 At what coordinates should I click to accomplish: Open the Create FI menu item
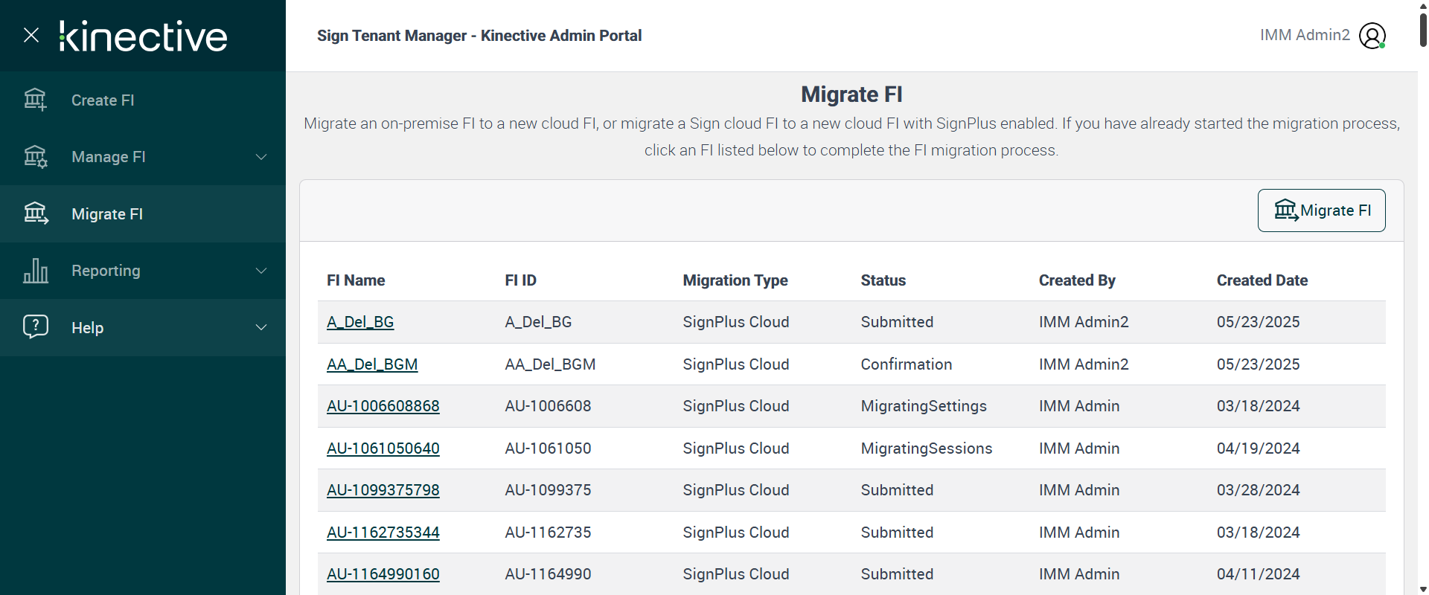tap(103, 100)
